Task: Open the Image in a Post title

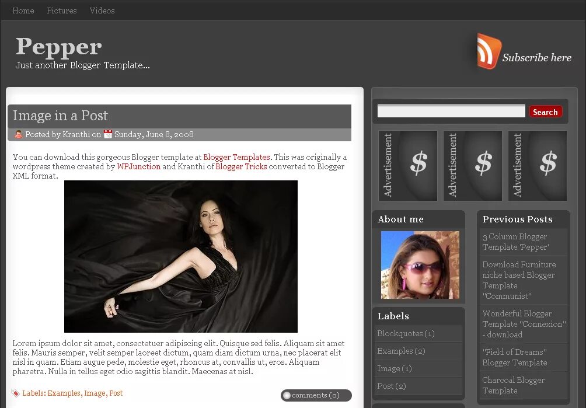Action: 60,116
